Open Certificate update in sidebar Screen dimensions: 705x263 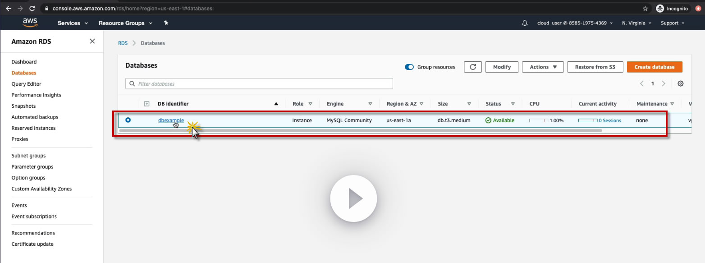coord(32,244)
